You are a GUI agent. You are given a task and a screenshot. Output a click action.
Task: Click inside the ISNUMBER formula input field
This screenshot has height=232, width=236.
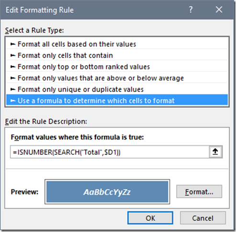[x=110, y=152]
